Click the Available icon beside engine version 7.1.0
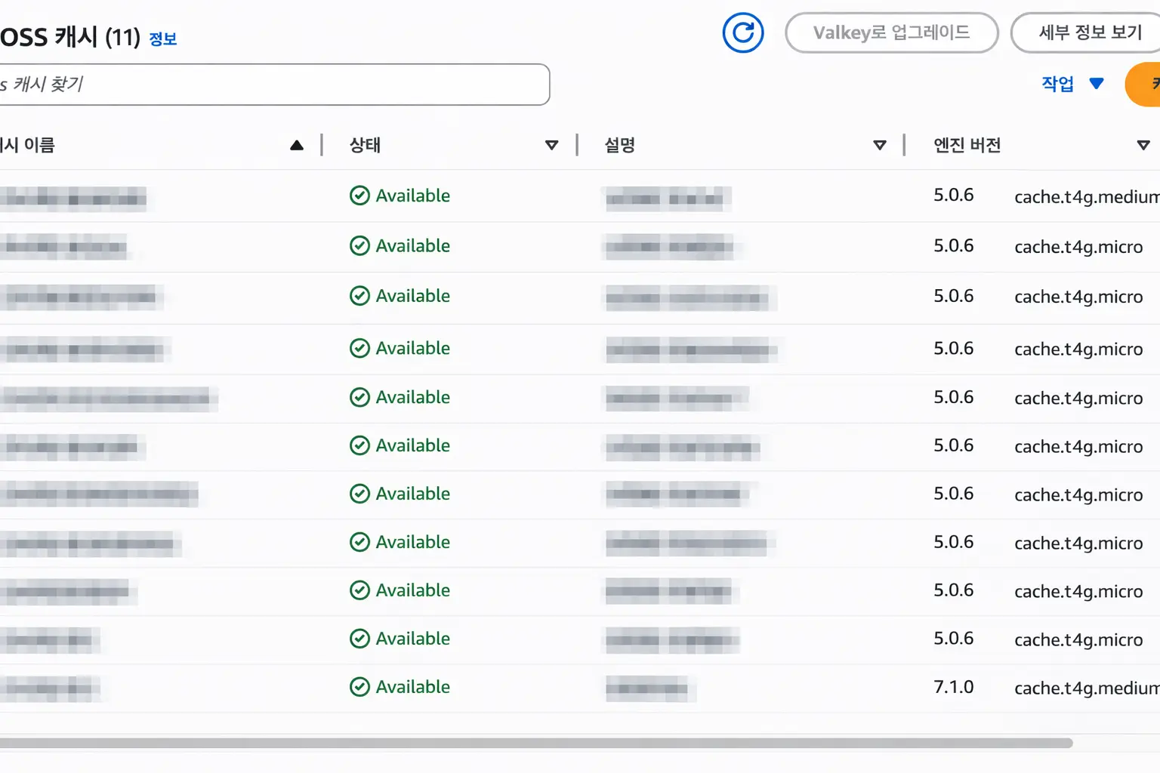Image resolution: width=1160 pixels, height=773 pixels. tap(359, 687)
